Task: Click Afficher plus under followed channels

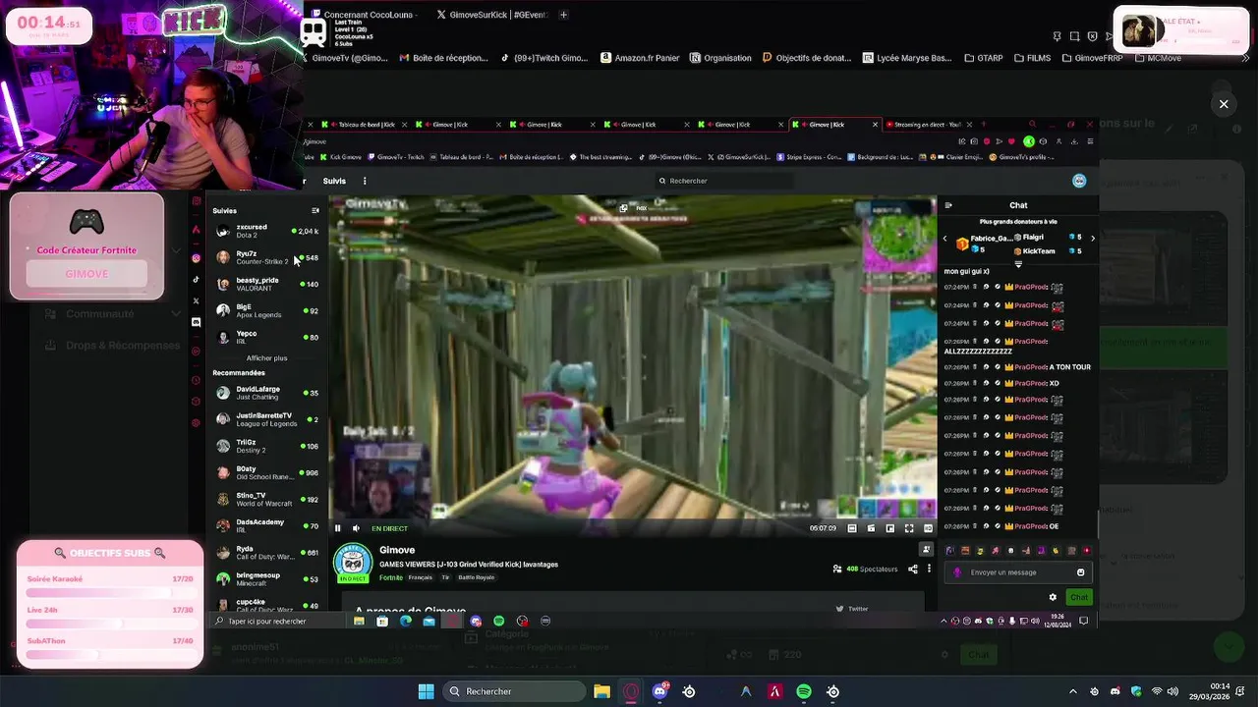Action: coord(266,358)
